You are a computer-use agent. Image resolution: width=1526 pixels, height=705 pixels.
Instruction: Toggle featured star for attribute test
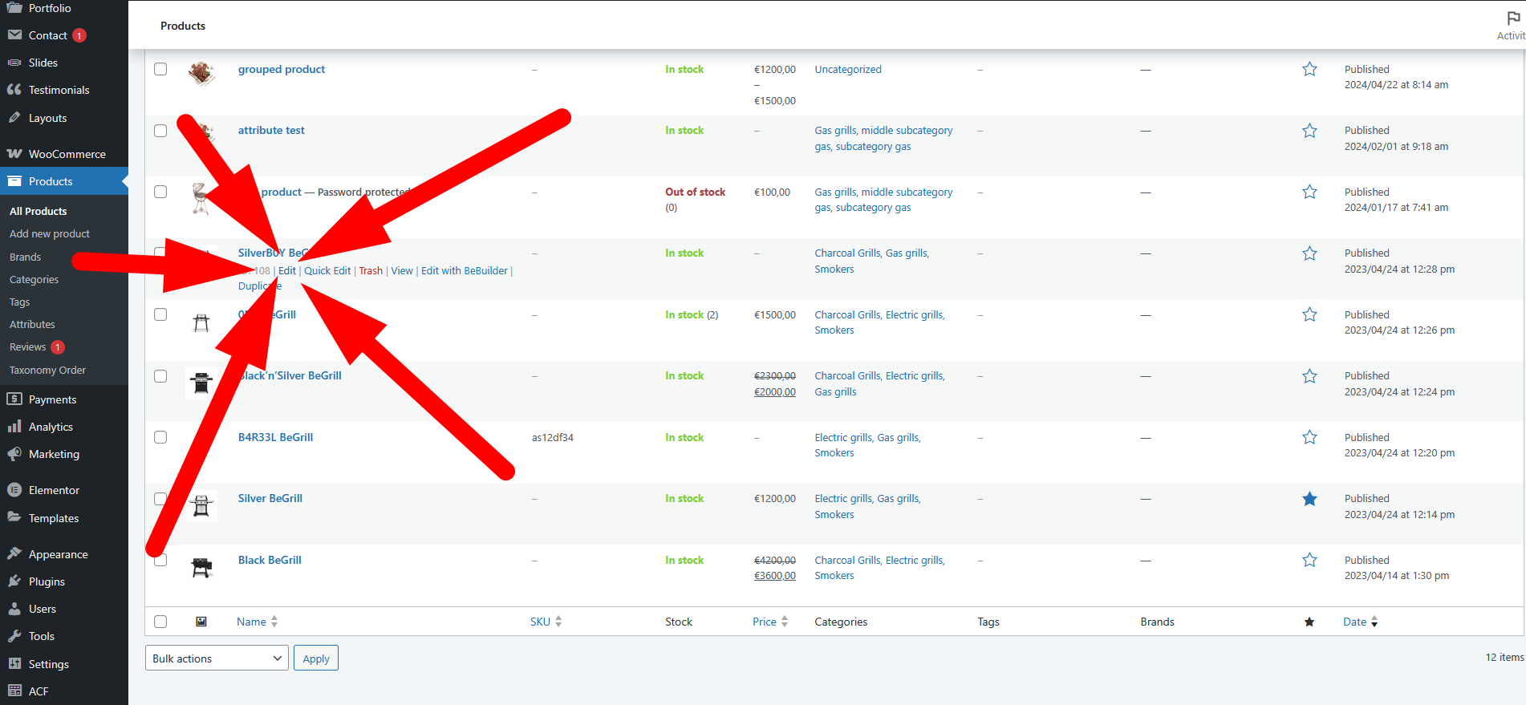tap(1309, 131)
